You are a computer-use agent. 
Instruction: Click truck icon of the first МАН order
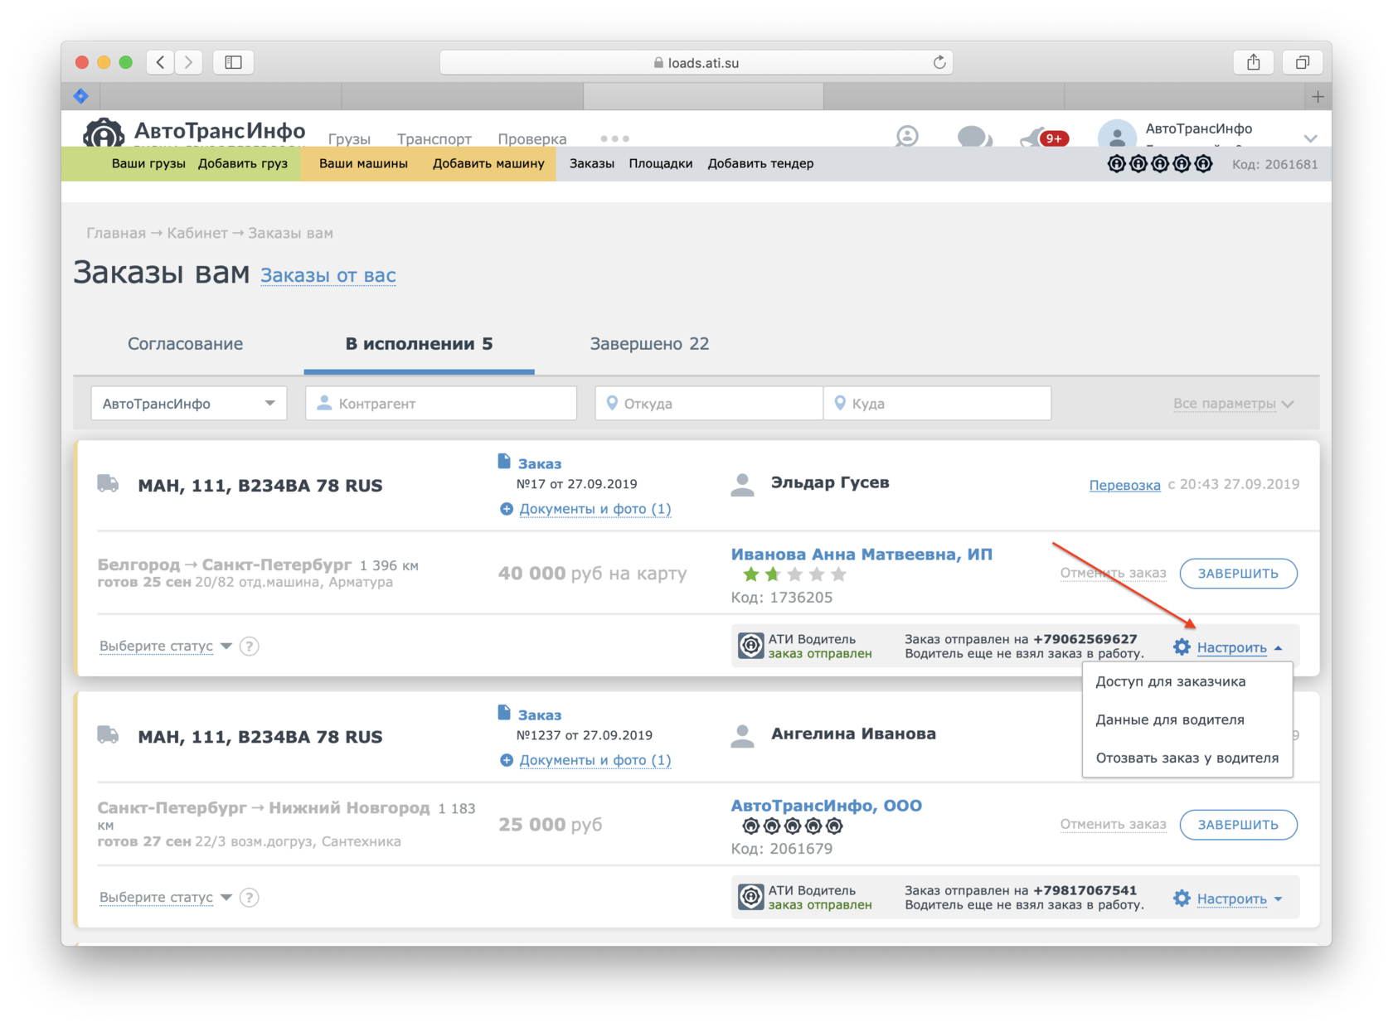pos(109,483)
